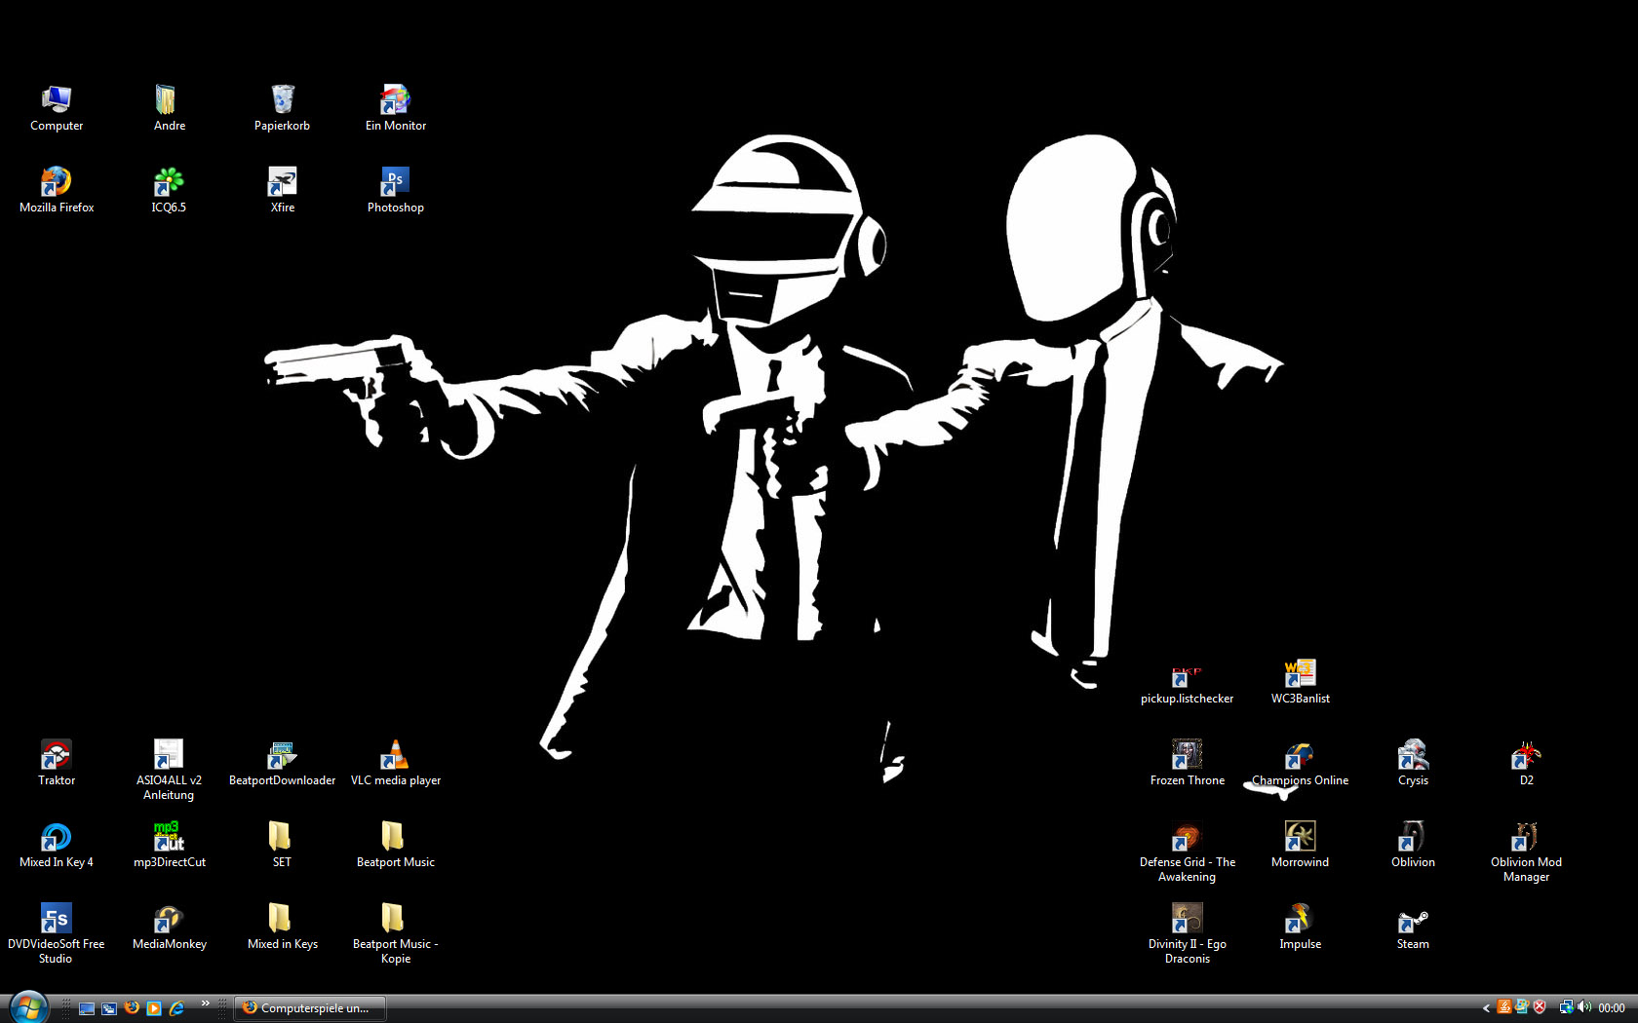Select the ASIO4ALL v2 Anleitung document
The height and width of the screenshot is (1023, 1638).
(169, 770)
